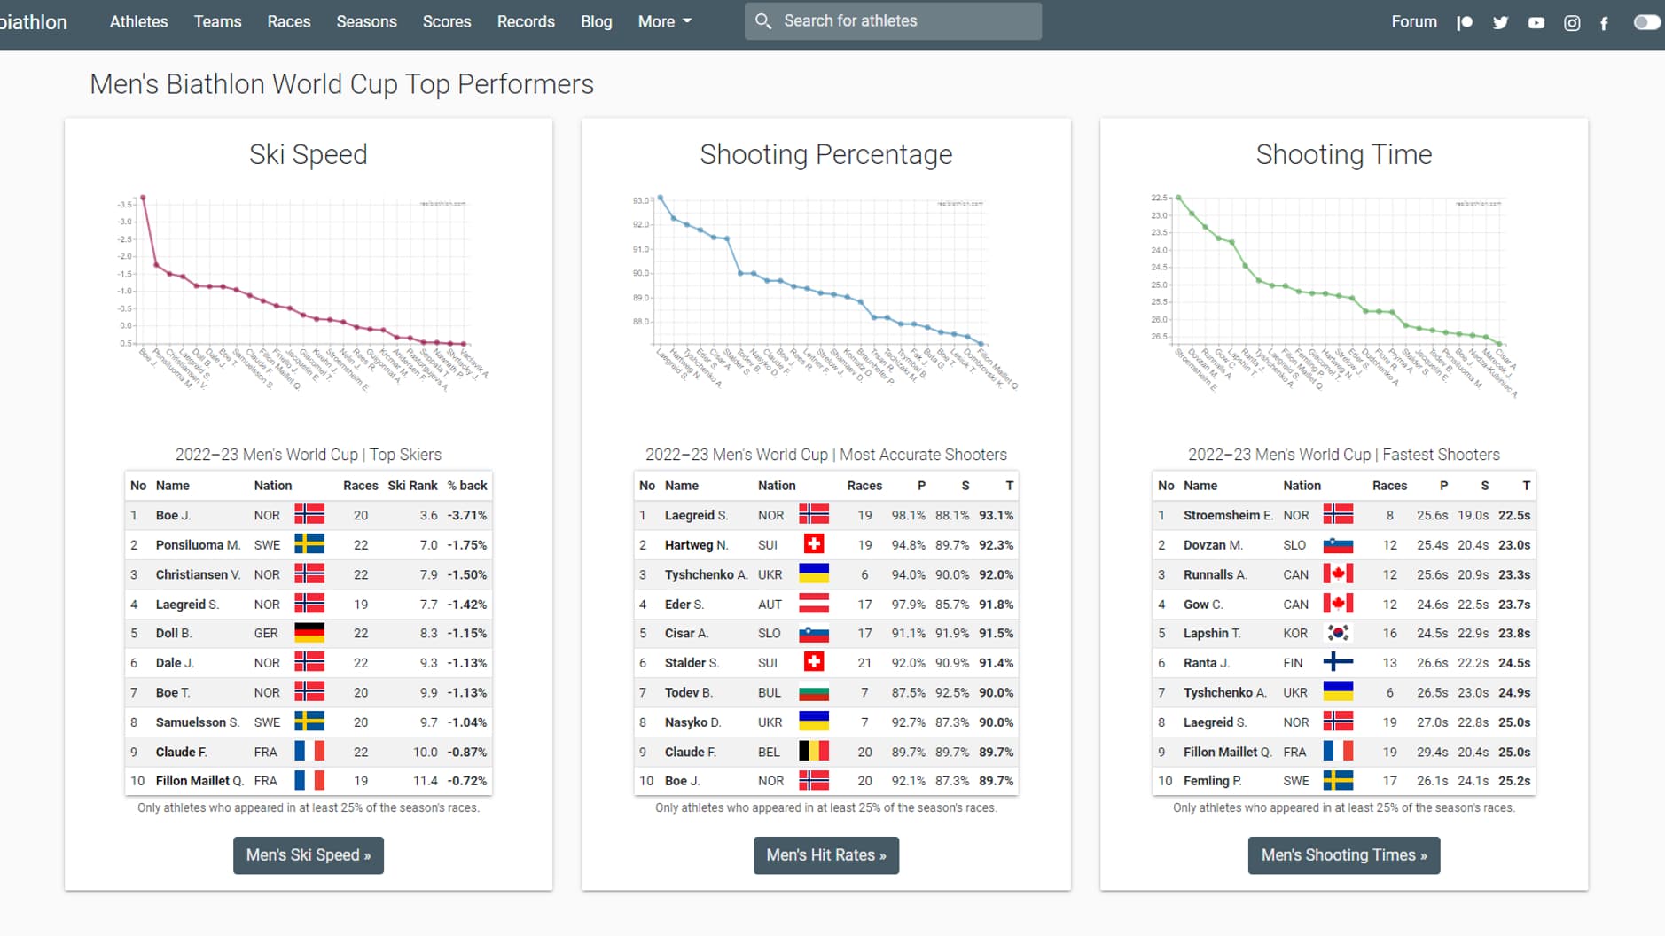Open the Instagram icon link

(x=1572, y=22)
